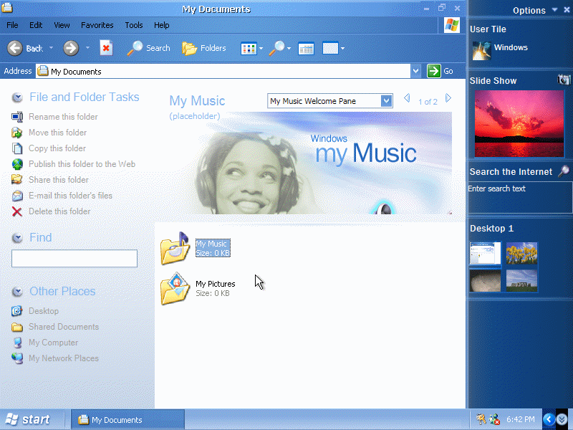The height and width of the screenshot is (430, 573).
Task: Go back using the Back arrow button
Action: pos(15,48)
